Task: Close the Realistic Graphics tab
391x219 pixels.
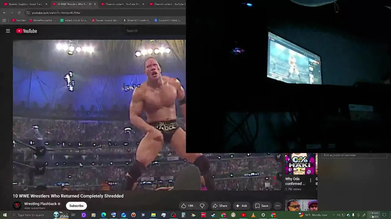Action: point(46,4)
